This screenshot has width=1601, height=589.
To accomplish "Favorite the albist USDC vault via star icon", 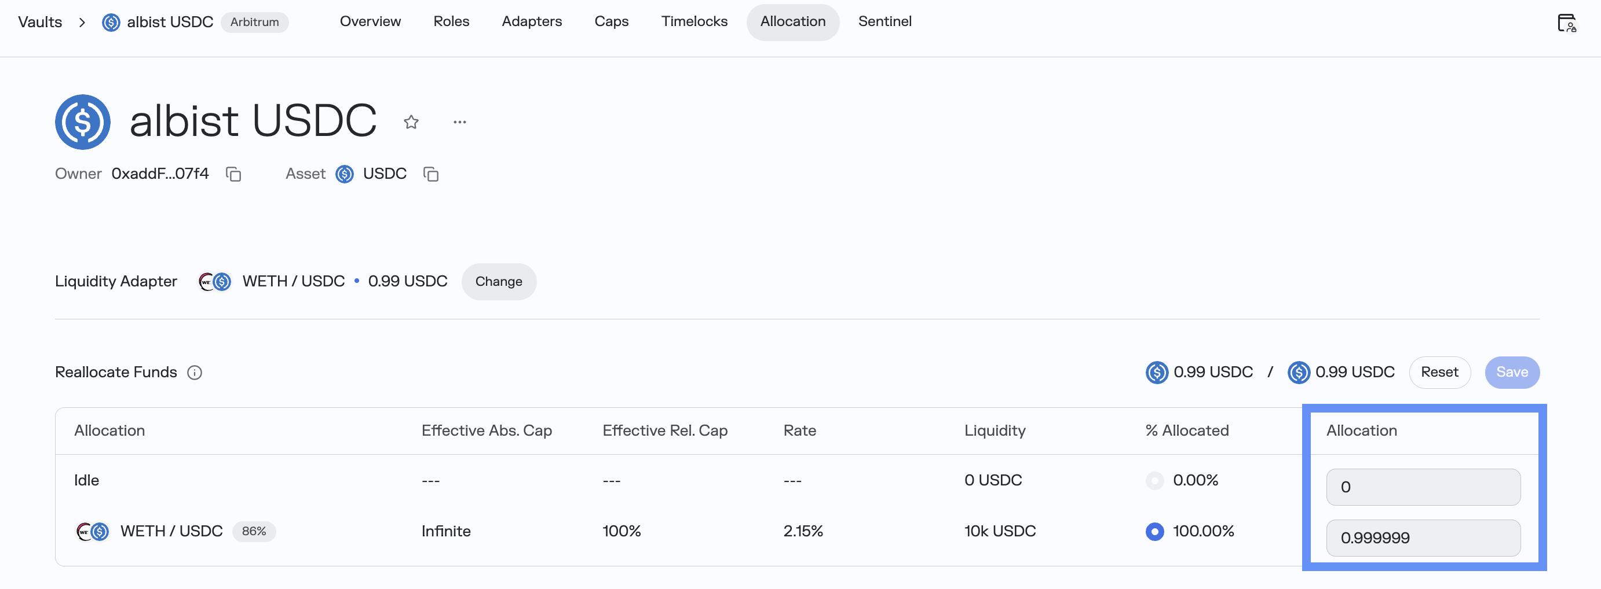I will pyautogui.click(x=411, y=122).
